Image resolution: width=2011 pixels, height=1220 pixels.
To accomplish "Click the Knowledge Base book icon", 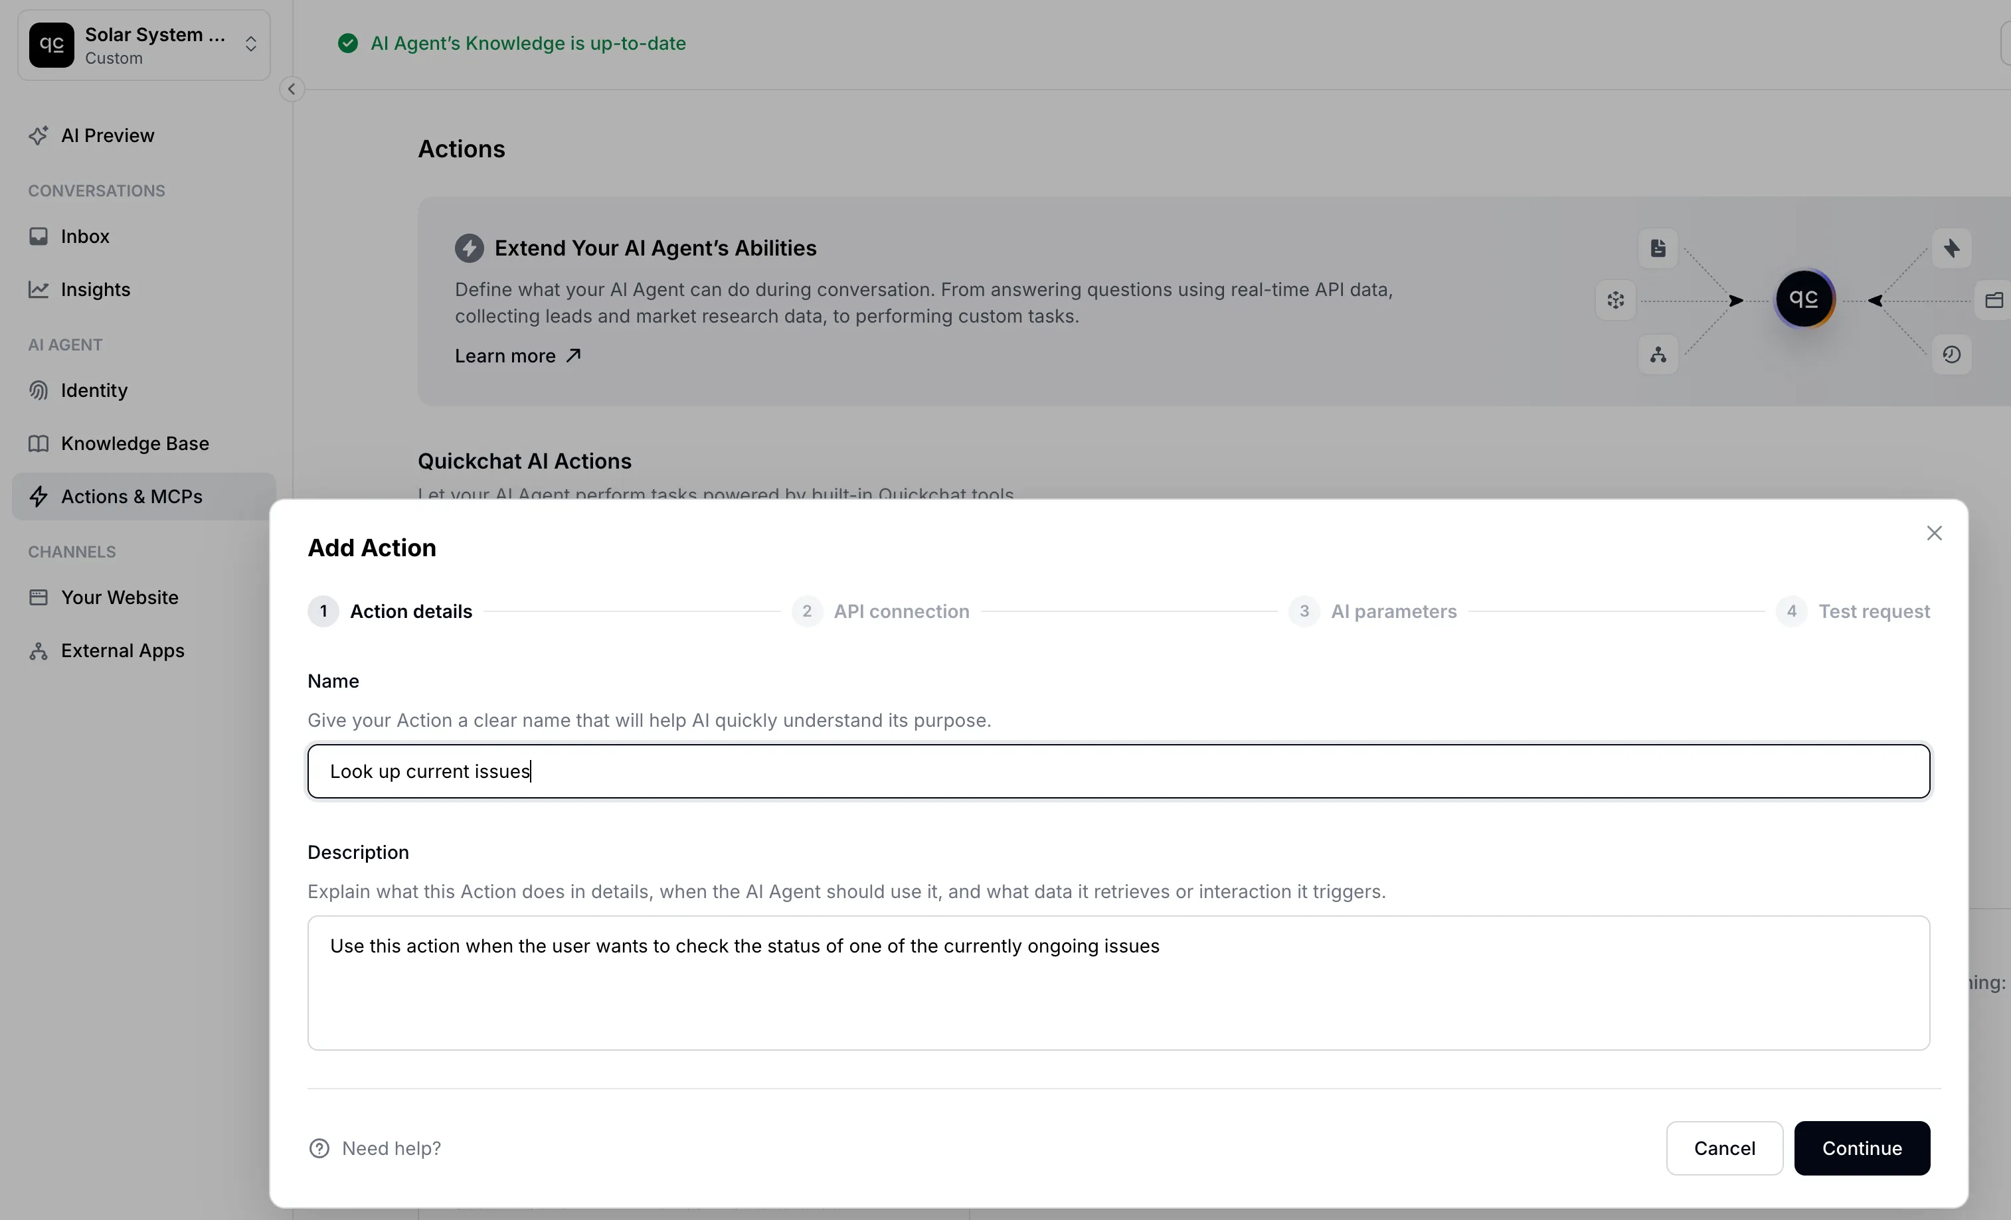I will [39, 443].
